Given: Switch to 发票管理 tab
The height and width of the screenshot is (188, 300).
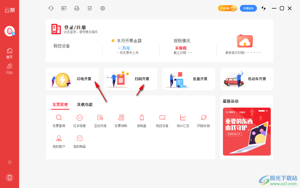Looking at the screenshot, I should [x=60, y=105].
